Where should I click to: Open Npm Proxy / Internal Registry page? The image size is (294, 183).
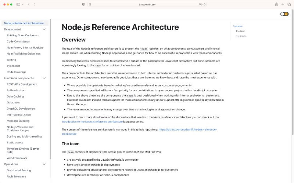pyautogui.click(x=25, y=48)
